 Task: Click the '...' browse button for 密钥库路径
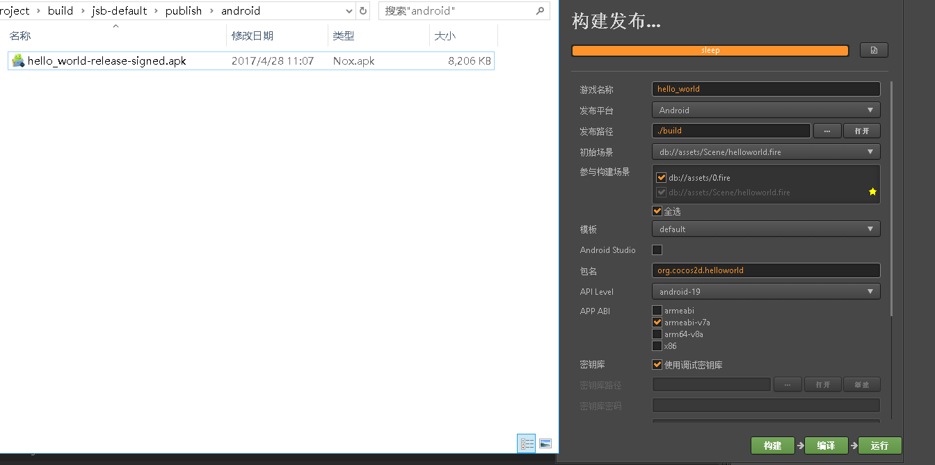(788, 384)
